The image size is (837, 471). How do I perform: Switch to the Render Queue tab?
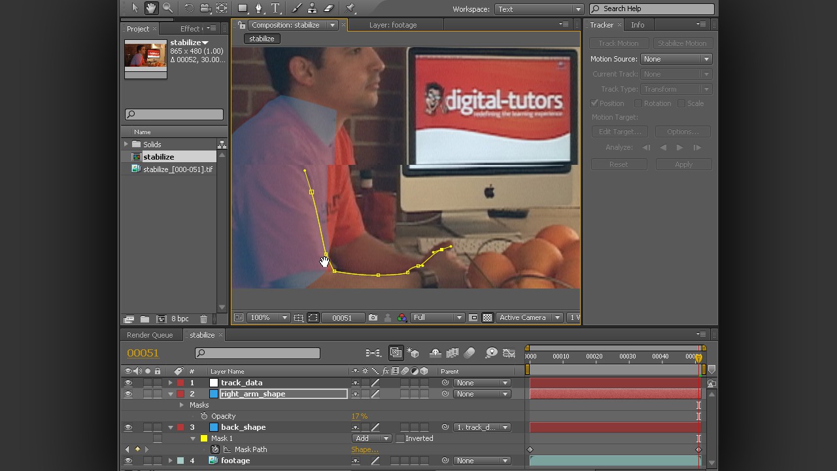coord(150,335)
